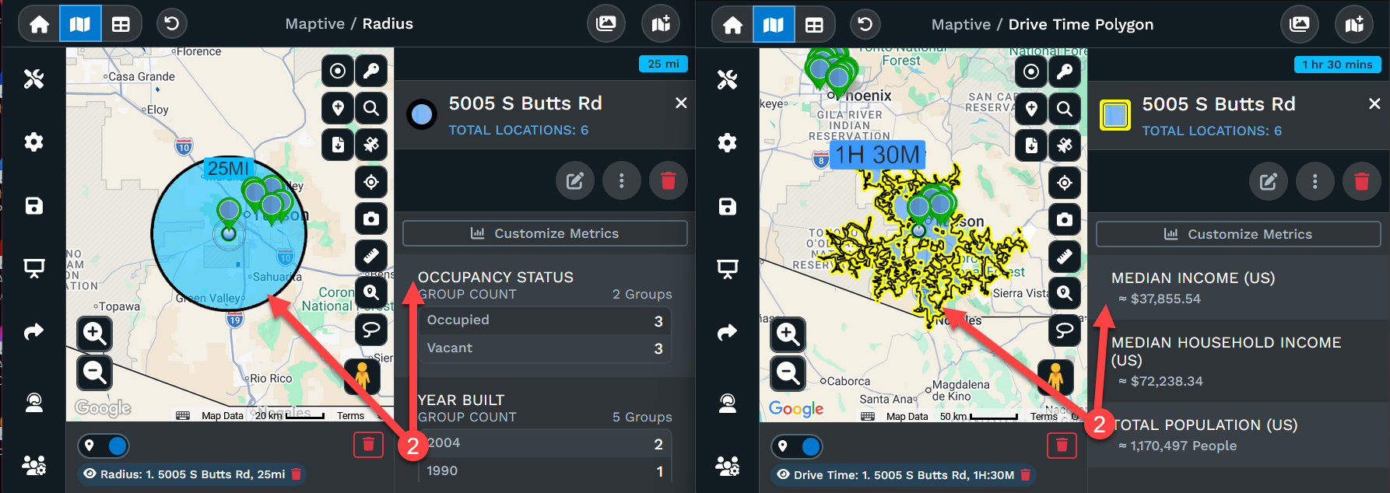Select lasso tool on Drive Time map
Screen dimensions: 1390x493
click(1065, 330)
